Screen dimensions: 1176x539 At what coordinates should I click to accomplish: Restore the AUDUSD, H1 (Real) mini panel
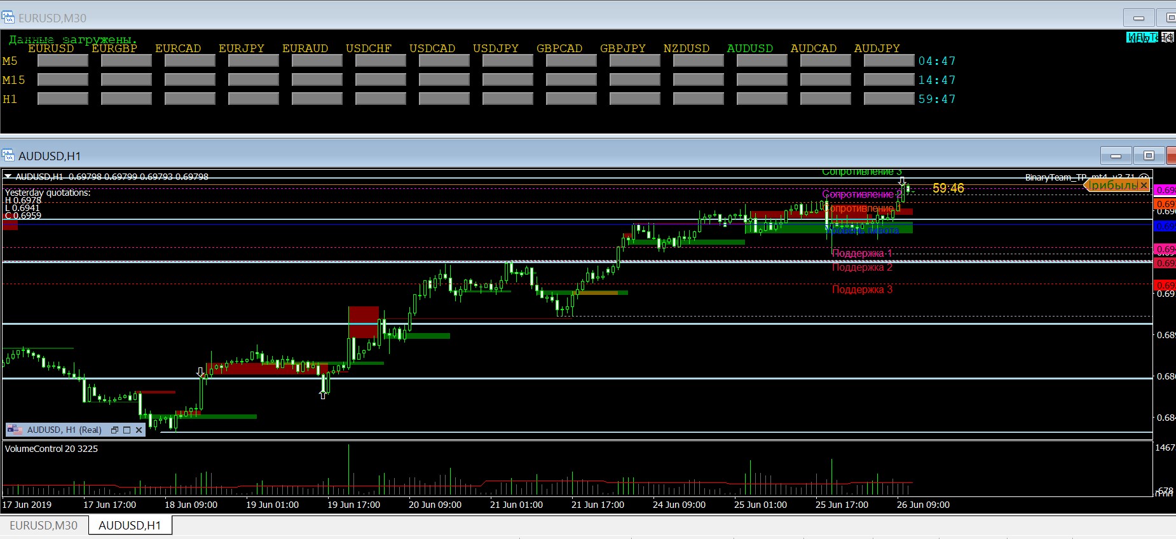coord(114,430)
